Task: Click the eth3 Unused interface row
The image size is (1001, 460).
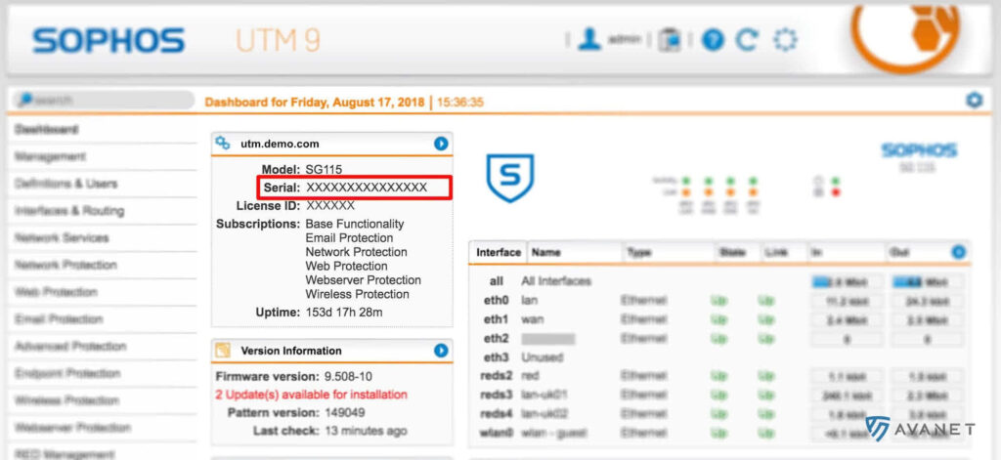Action: (719, 357)
